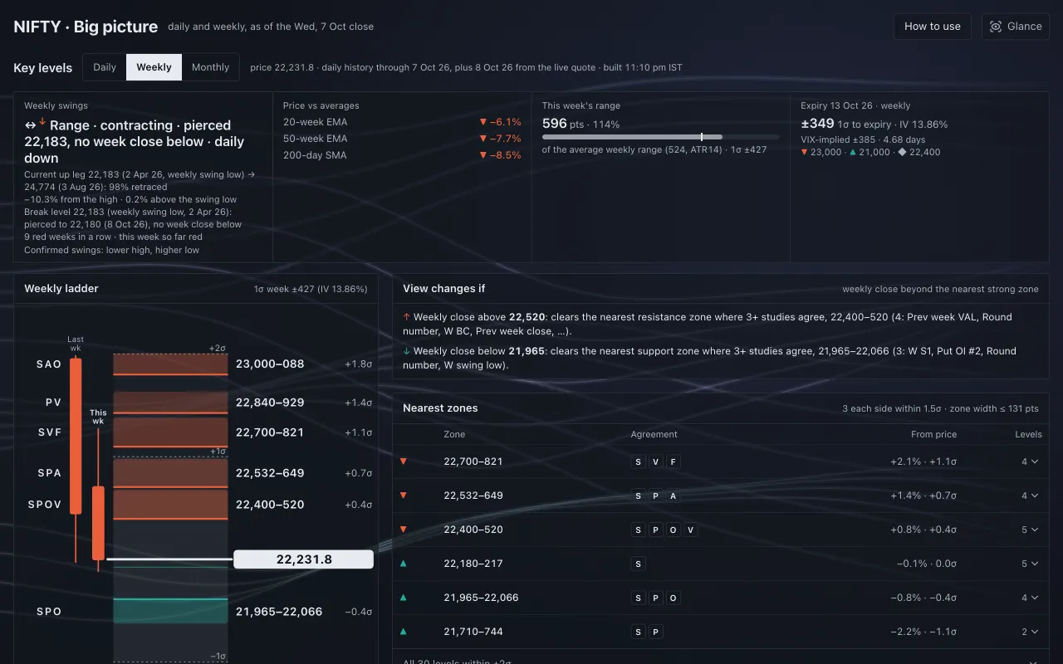Click the green up triangle for 22,180–217

point(404,564)
